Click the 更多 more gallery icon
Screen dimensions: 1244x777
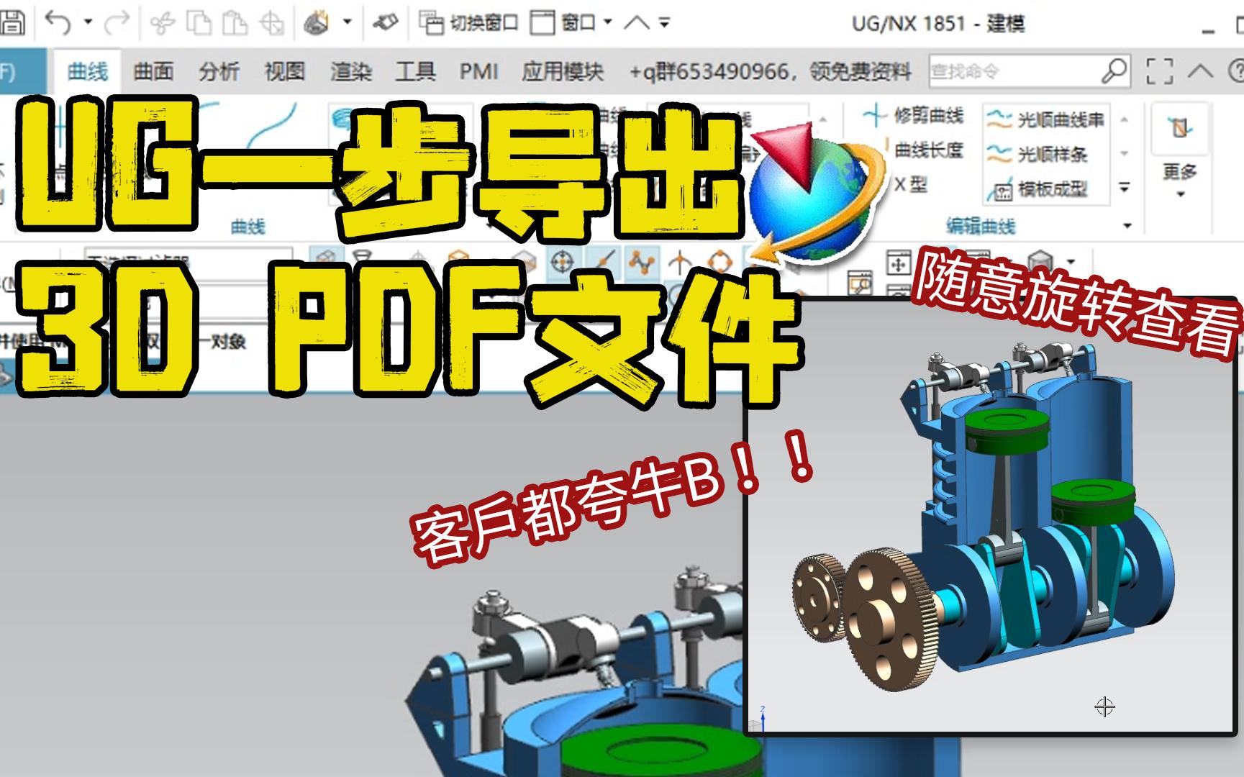pos(1180,129)
